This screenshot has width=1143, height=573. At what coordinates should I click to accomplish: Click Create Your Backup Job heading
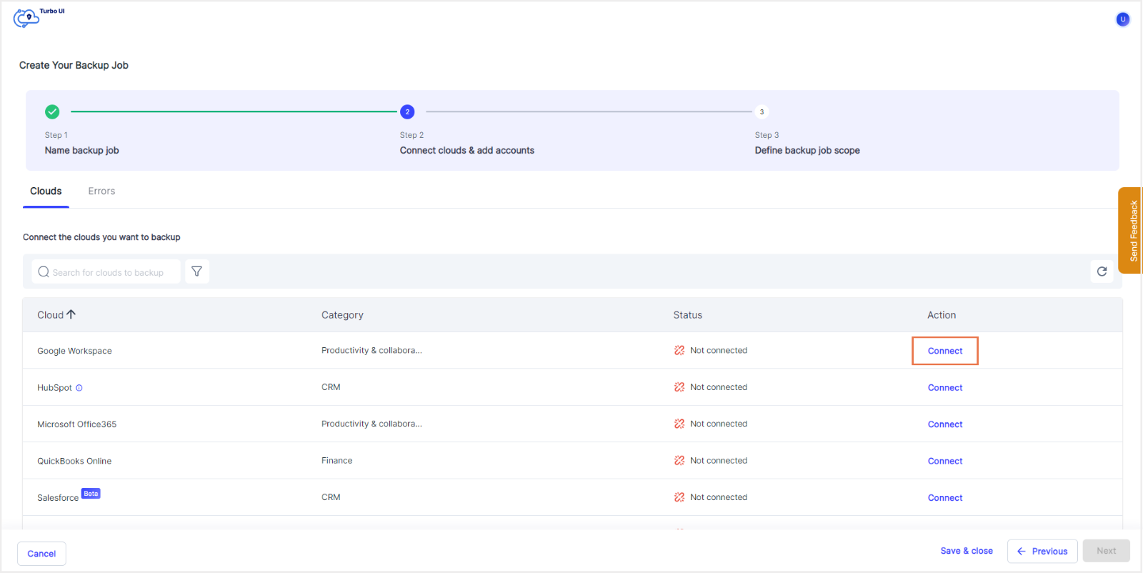tap(74, 65)
